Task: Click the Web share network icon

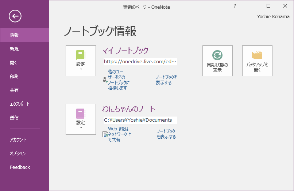Action: pyautogui.click(x=105, y=134)
